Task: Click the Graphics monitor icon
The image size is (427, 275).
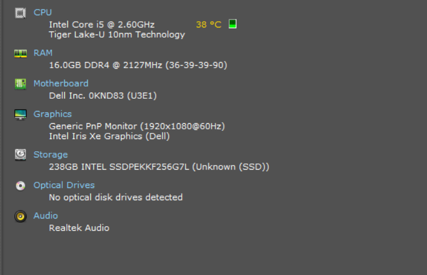Action: [x=20, y=115]
